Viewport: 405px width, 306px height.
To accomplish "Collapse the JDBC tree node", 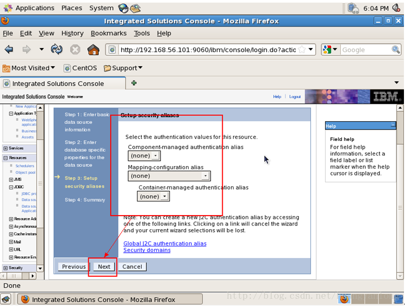I will coord(11,187).
